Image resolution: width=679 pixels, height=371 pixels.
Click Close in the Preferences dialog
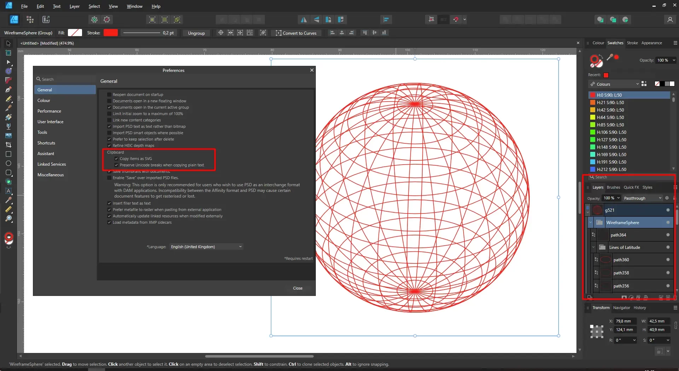coord(297,288)
